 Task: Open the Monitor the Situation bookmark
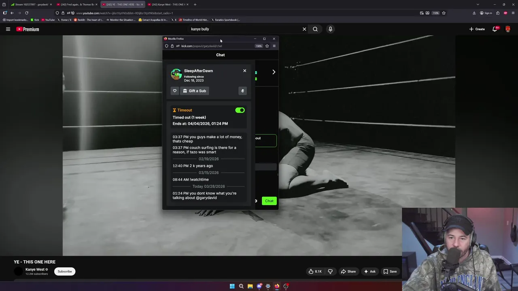point(121,20)
